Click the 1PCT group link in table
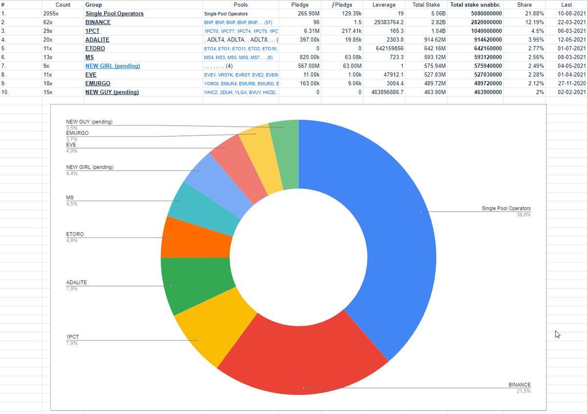Image resolution: width=587 pixels, height=414 pixels. point(92,31)
